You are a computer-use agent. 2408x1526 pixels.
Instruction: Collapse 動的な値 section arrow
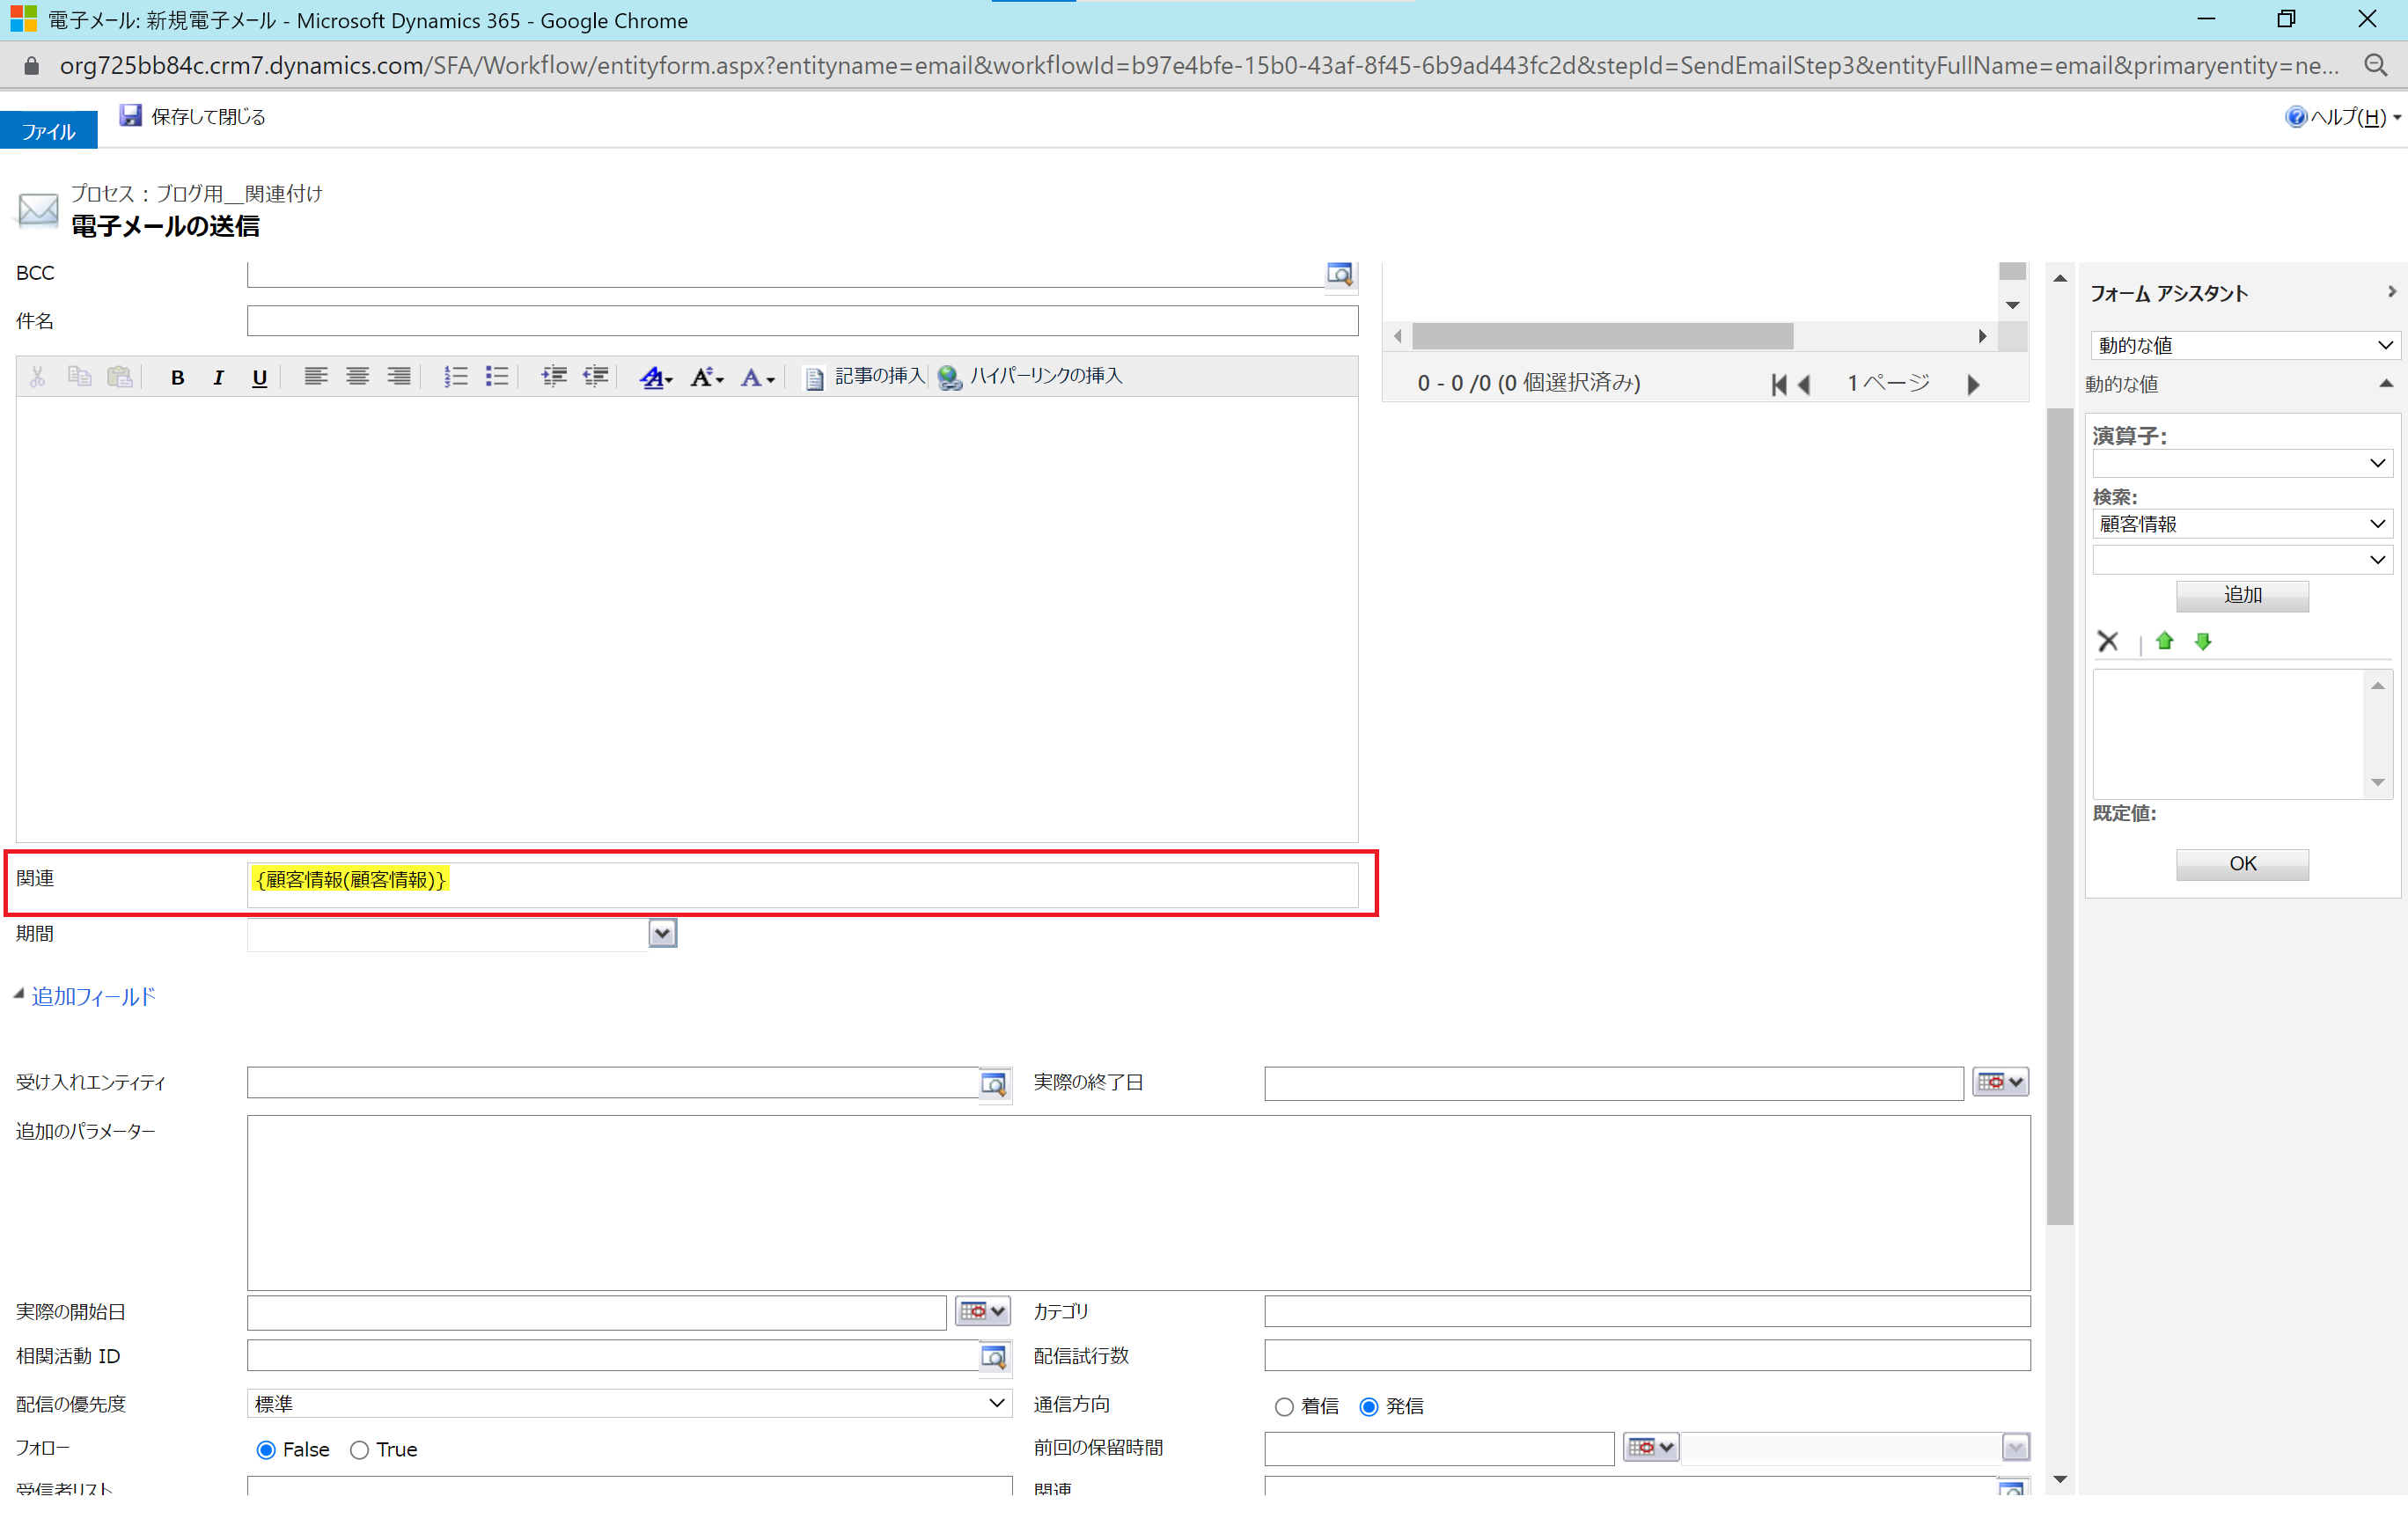coord(2386,383)
